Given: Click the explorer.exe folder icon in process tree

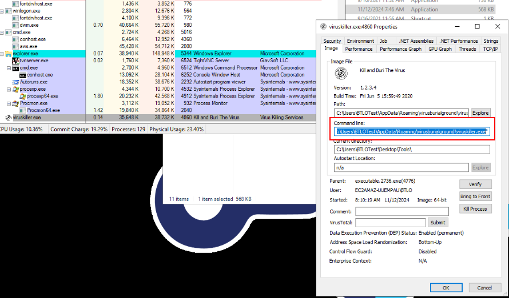Looking at the screenshot, I should pyautogui.click(x=9, y=54).
